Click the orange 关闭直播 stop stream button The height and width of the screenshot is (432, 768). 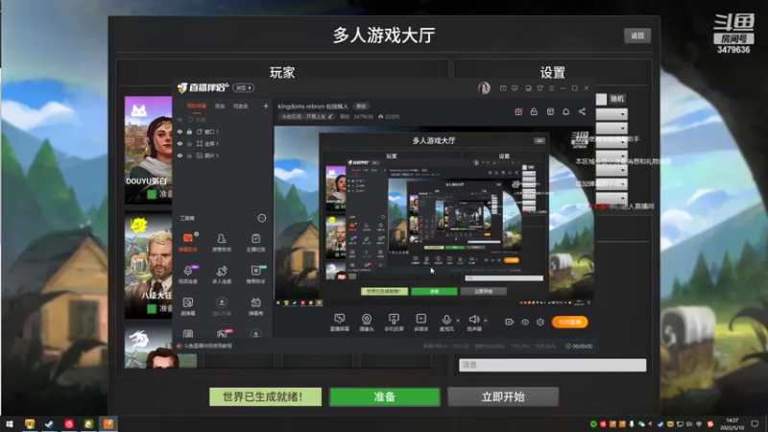pyautogui.click(x=569, y=322)
